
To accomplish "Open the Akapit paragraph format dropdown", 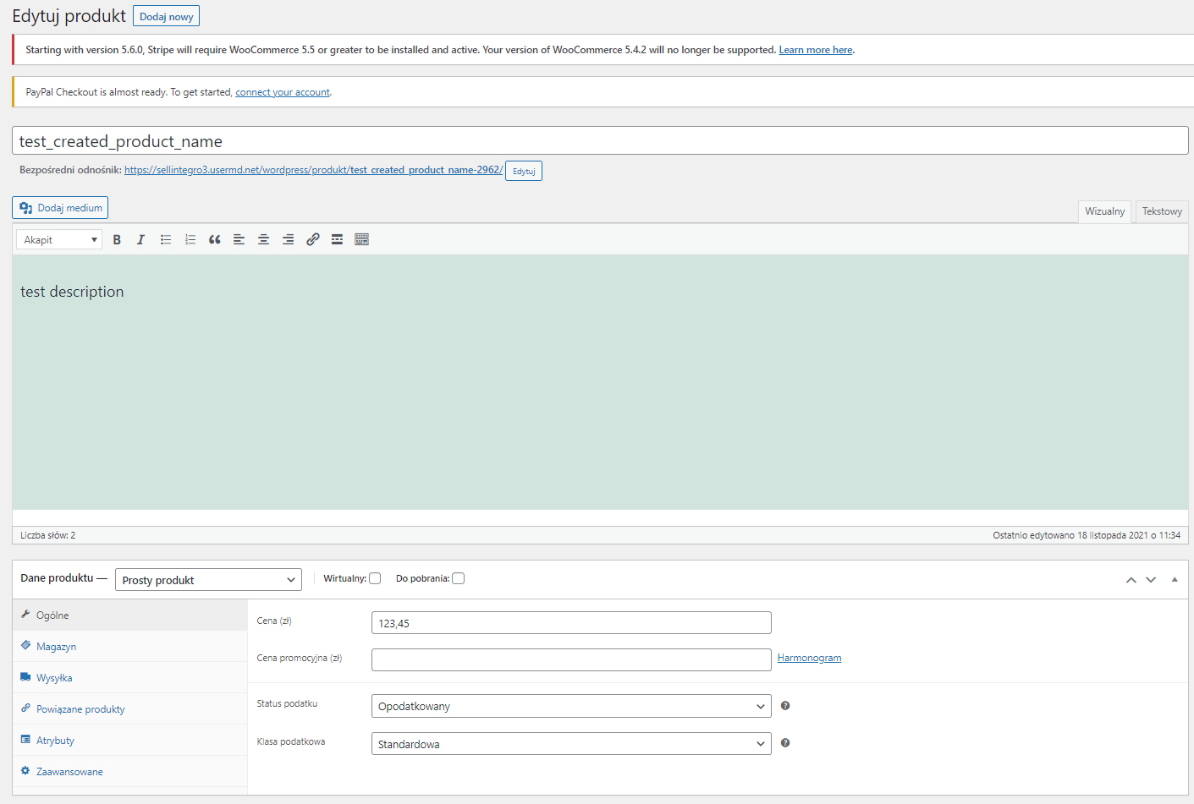I will pos(59,240).
